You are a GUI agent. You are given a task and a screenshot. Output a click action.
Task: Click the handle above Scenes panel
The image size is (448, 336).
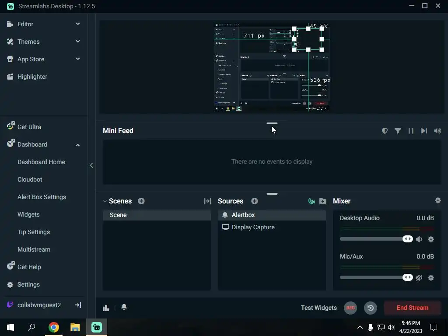(272, 194)
